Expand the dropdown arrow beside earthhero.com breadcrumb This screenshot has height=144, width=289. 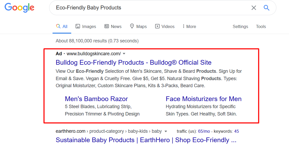166,131
